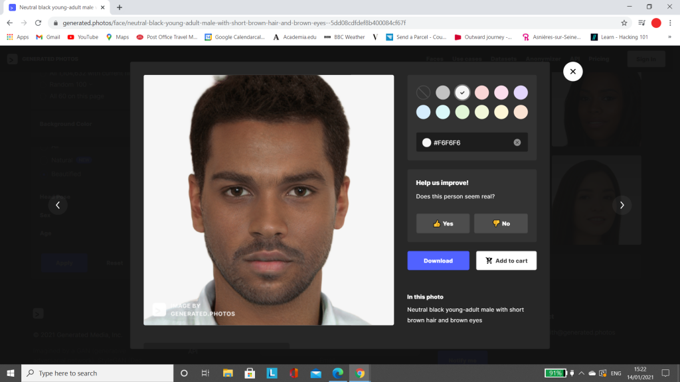Navigate forward in the browser
680x382 pixels.
(x=24, y=23)
